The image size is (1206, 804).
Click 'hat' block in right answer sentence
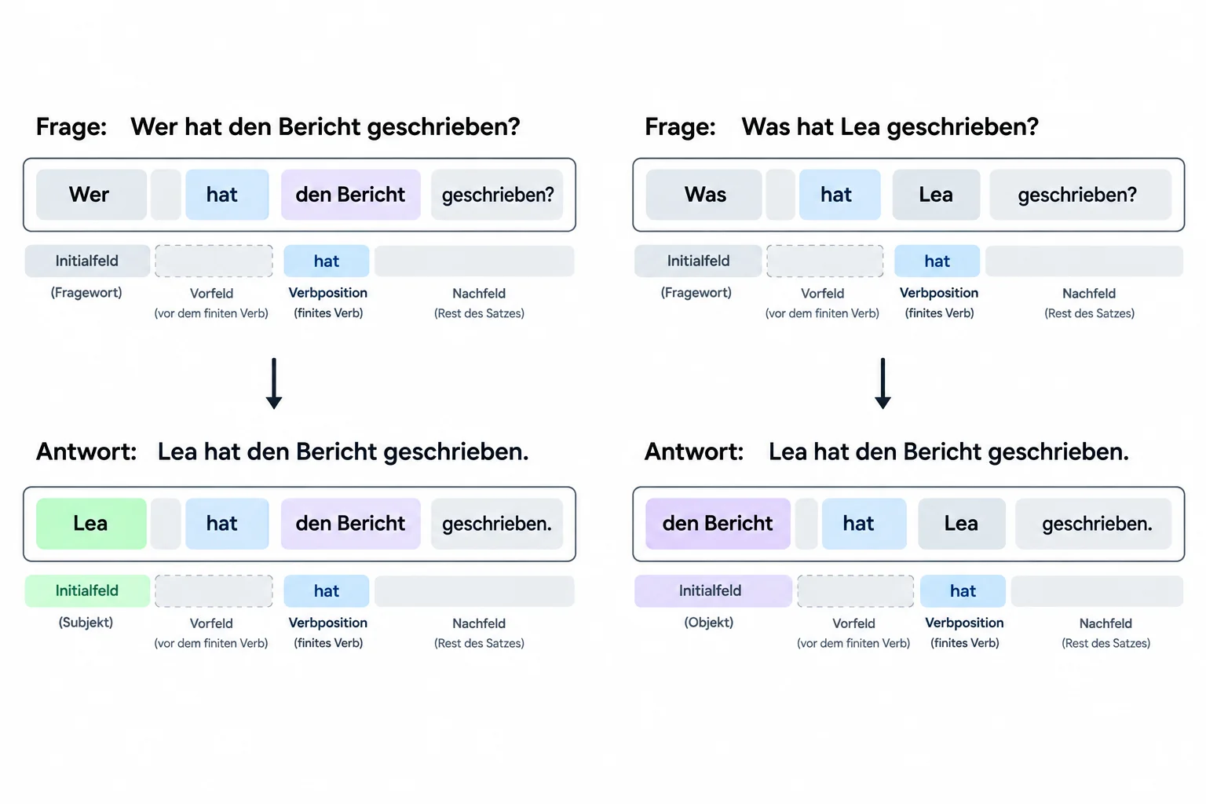click(x=864, y=524)
